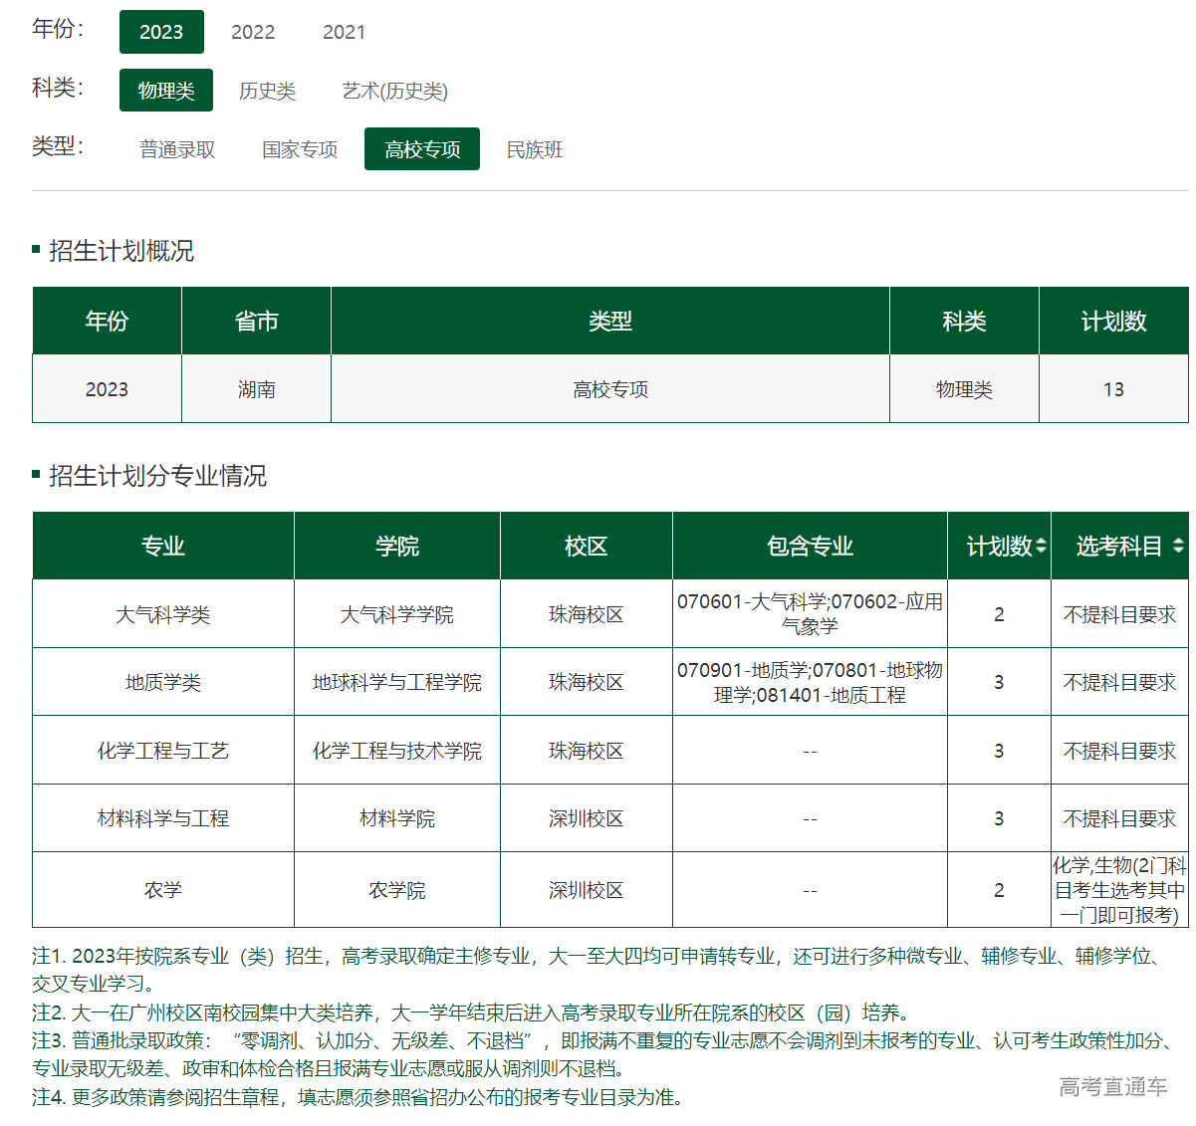1196x1126 pixels.
Task: Select 艺术(历史类) category option
Action: 394,91
